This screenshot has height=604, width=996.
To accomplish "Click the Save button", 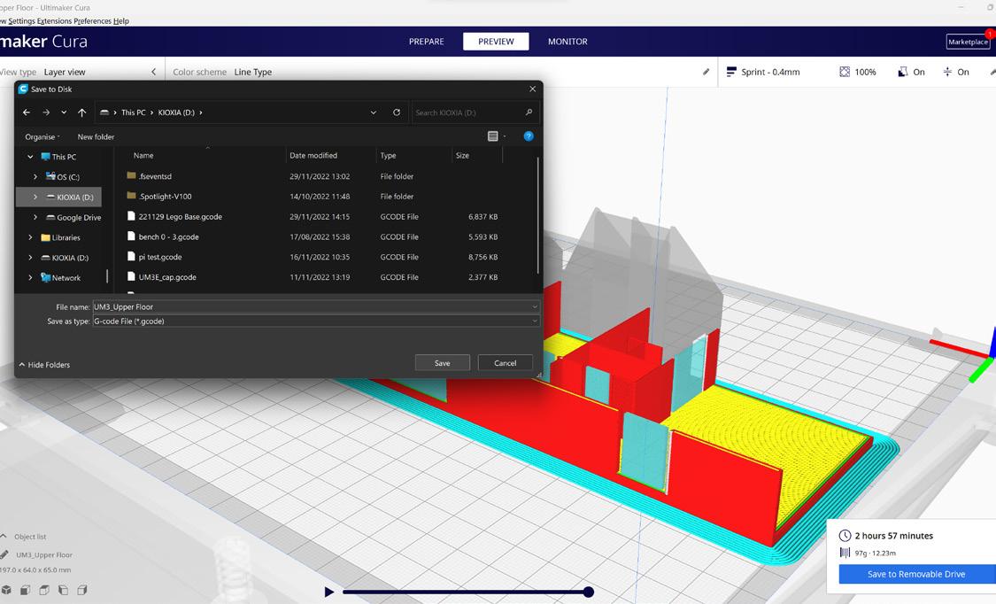I will (x=442, y=362).
